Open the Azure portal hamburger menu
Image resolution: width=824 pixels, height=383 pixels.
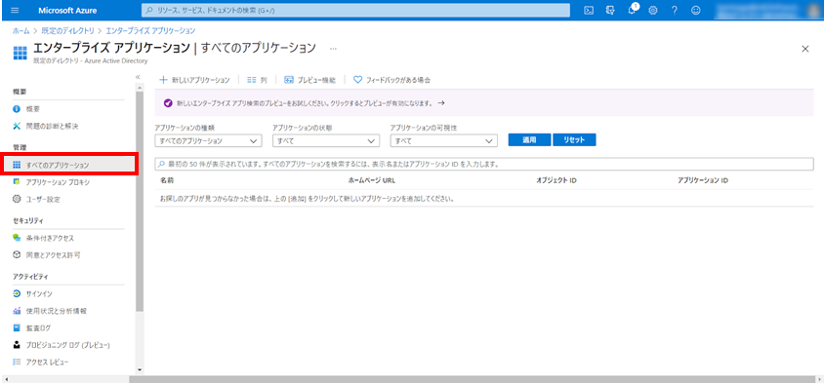click(15, 11)
